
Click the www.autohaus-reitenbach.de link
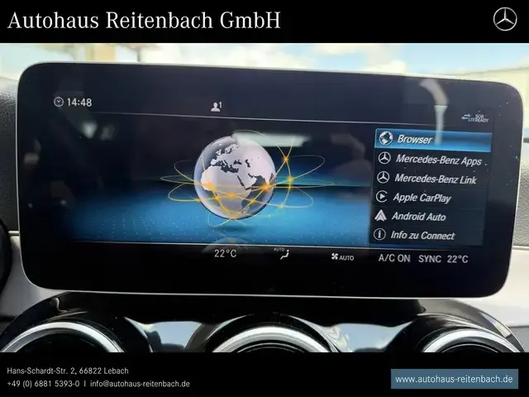[454, 379]
